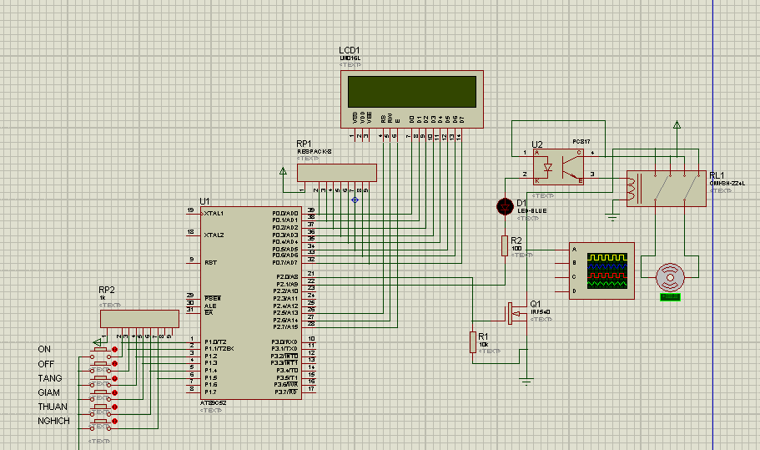Click resistor R2 near the LED
This screenshot has width=760, height=450.
(x=505, y=245)
